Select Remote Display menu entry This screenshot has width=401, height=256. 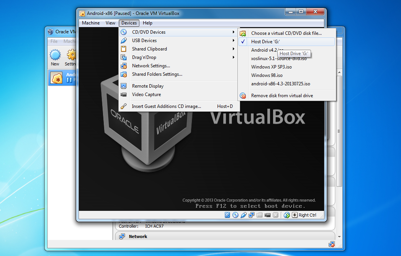179,86
